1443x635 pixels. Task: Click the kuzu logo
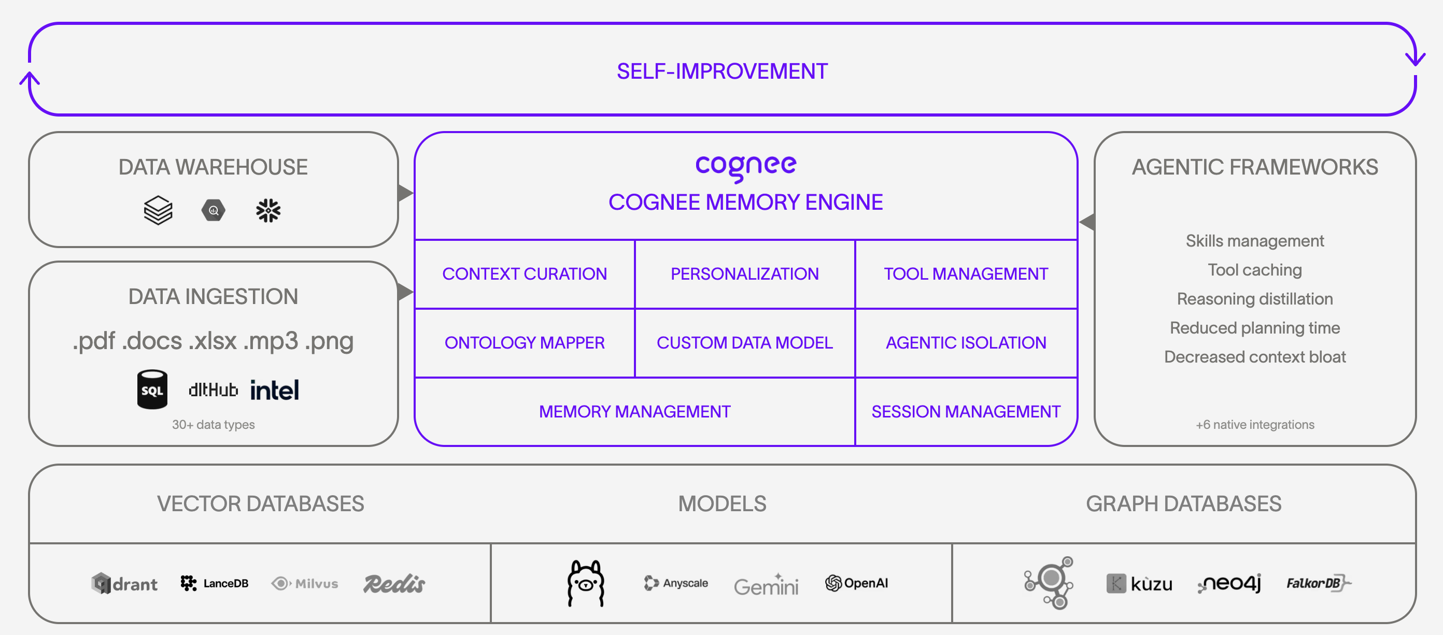[x=1139, y=584]
